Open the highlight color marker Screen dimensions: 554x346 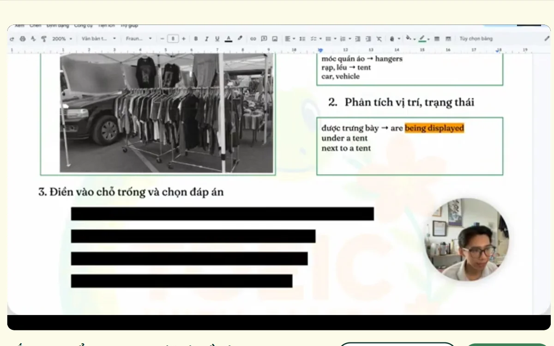click(x=240, y=38)
